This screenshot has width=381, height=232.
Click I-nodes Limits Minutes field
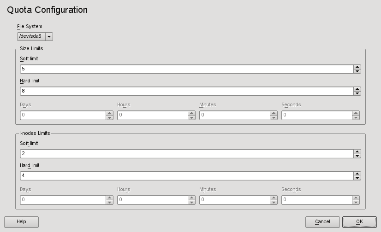(x=234, y=200)
